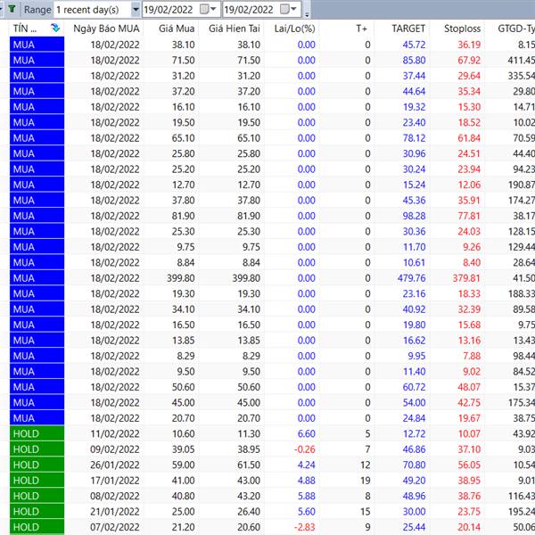Click TARGET value 78.12

415,138
